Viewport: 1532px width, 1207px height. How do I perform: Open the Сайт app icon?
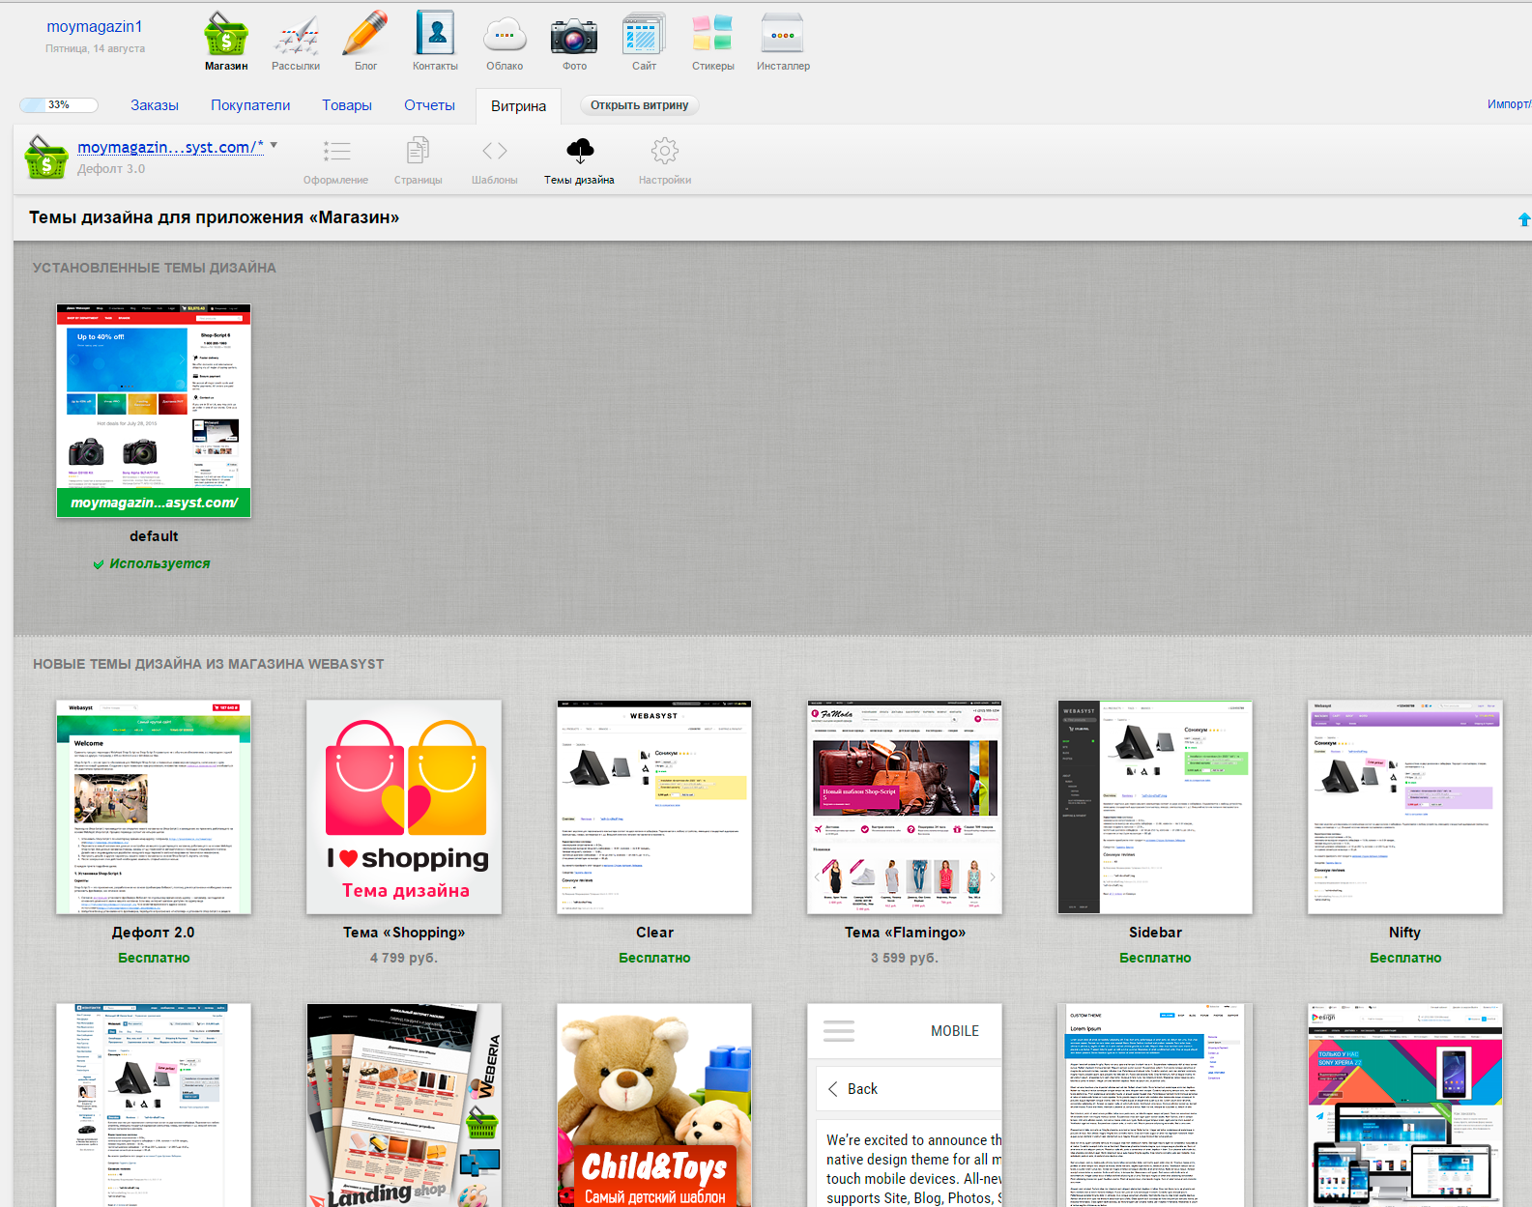tap(644, 34)
